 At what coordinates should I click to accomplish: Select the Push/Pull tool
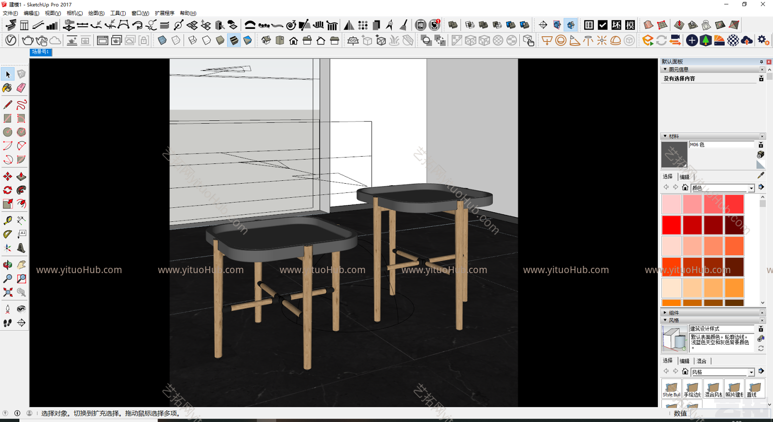[21, 176]
